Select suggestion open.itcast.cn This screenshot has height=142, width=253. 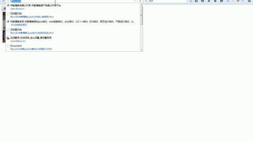tap(73, 7)
